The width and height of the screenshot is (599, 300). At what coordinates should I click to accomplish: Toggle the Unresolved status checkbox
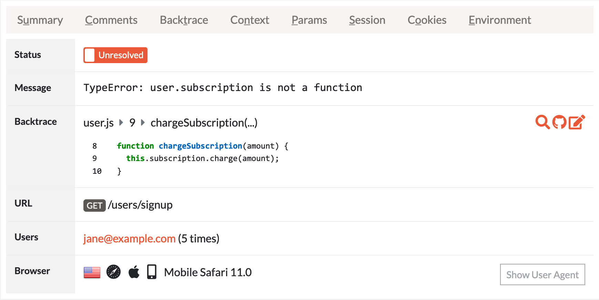pyautogui.click(x=90, y=55)
